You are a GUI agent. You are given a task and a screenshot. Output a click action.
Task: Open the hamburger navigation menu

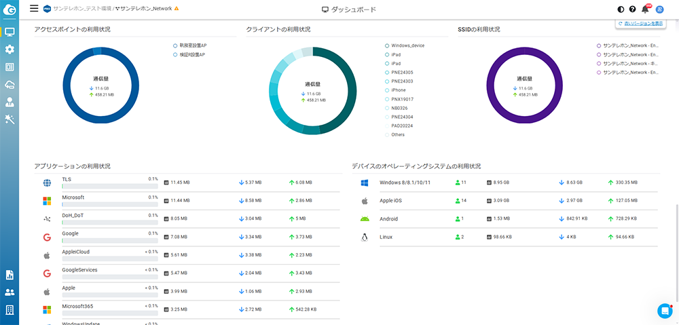34,8
